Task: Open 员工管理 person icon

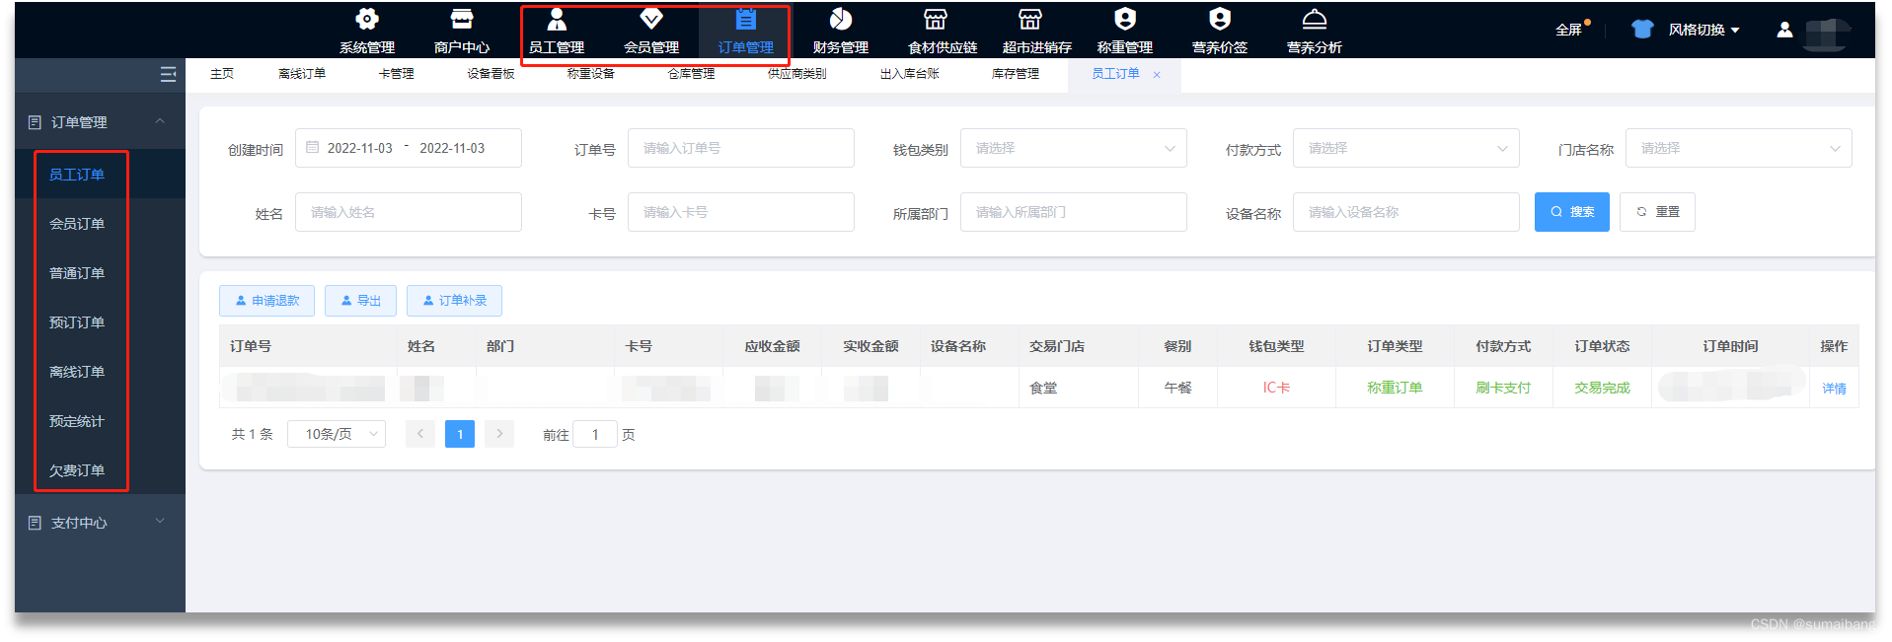Action: [x=557, y=20]
